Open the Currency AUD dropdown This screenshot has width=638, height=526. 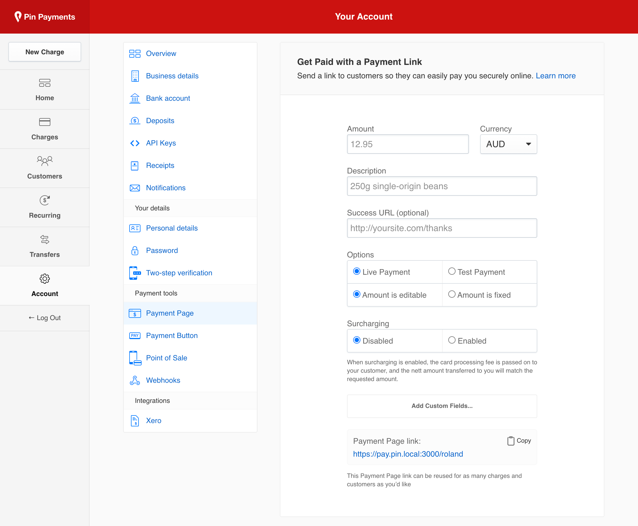(x=508, y=144)
